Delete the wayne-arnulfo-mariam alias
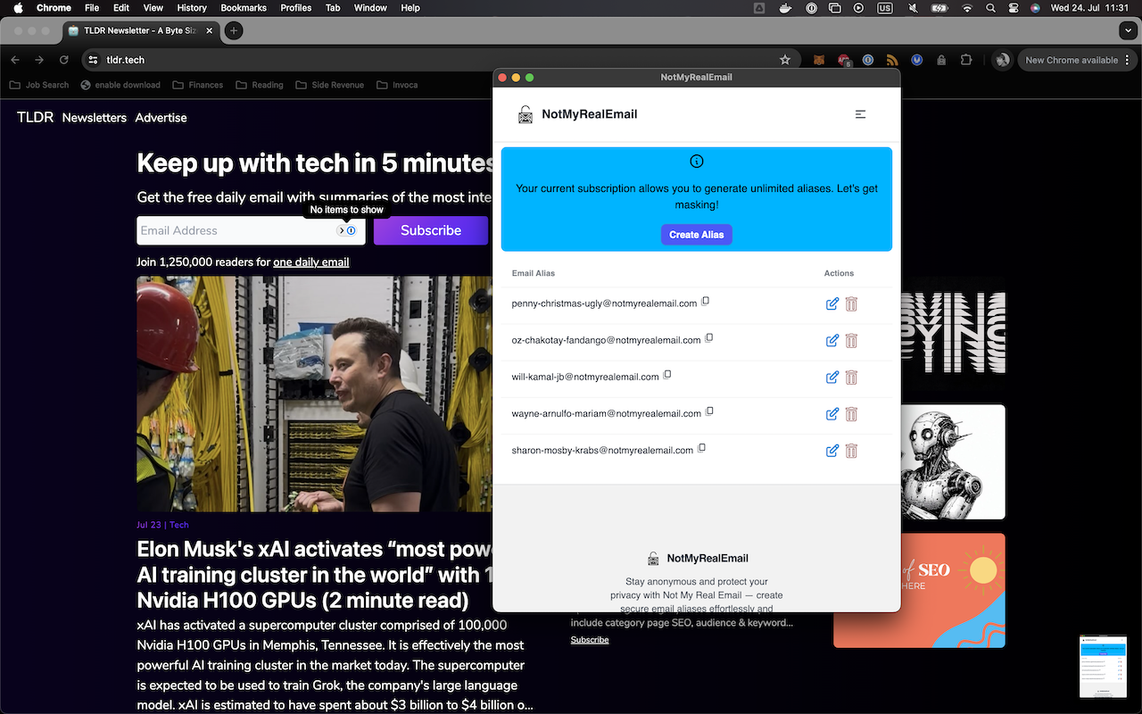The height and width of the screenshot is (714, 1142). point(851,413)
